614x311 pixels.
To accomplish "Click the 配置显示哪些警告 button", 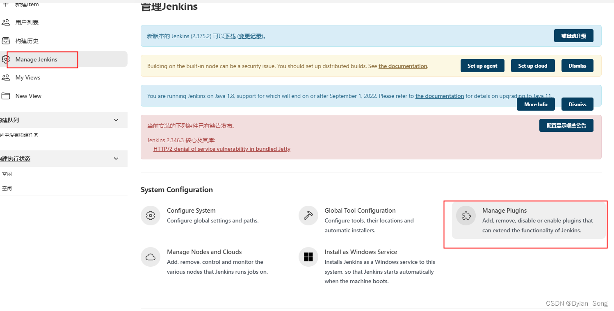I will click(x=566, y=125).
